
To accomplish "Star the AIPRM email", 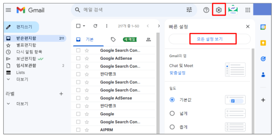I will point(87,130).
